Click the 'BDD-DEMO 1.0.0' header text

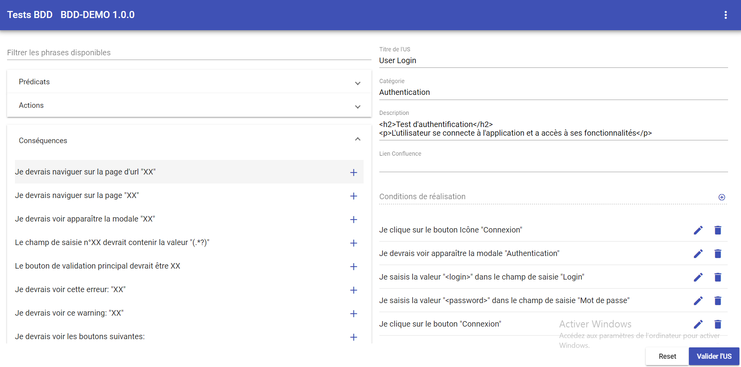(98, 15)
